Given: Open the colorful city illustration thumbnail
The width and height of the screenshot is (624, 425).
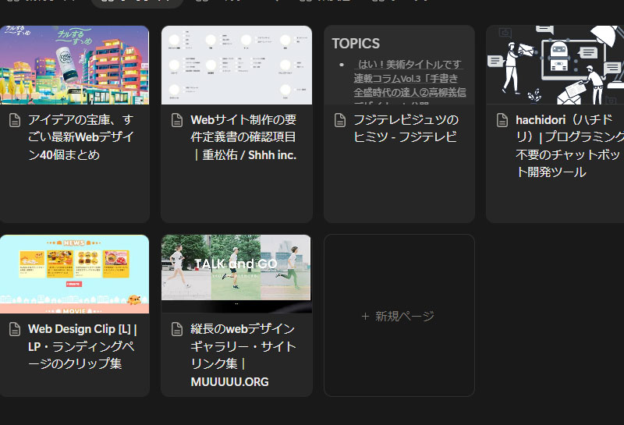Looking at the screenshot, I should coord(74,65).
